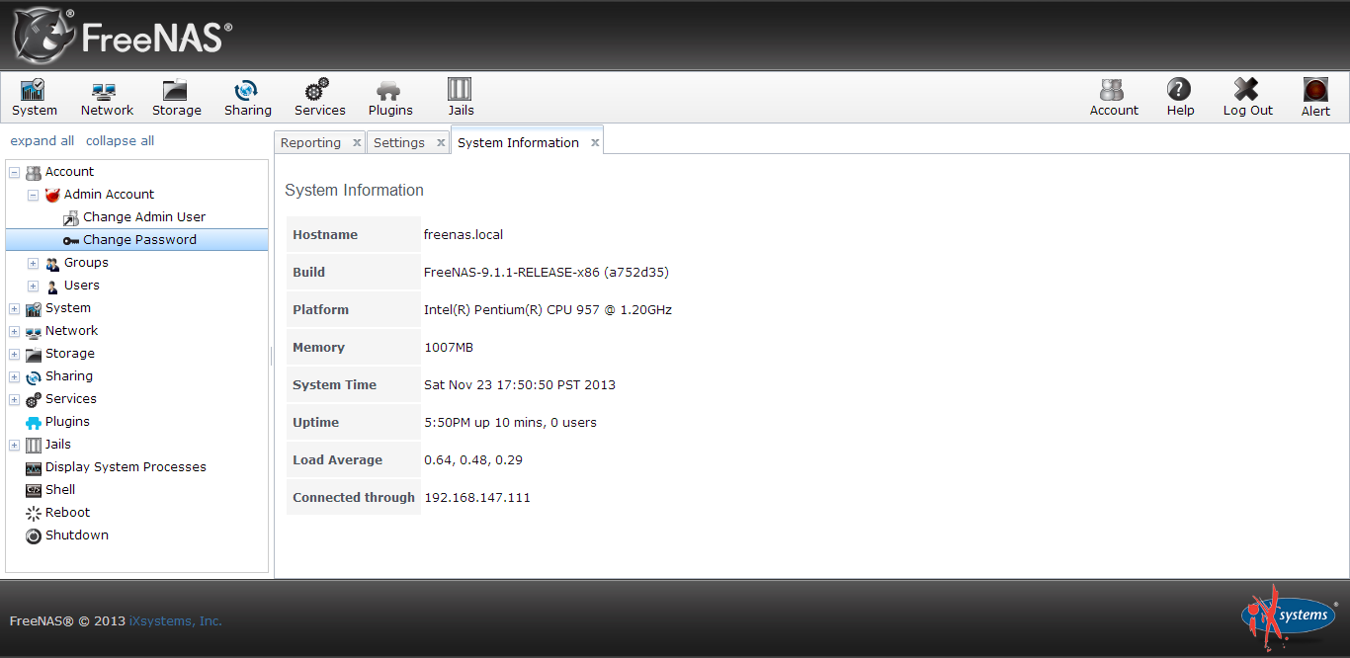Open the Services toolbar icon

319,98
